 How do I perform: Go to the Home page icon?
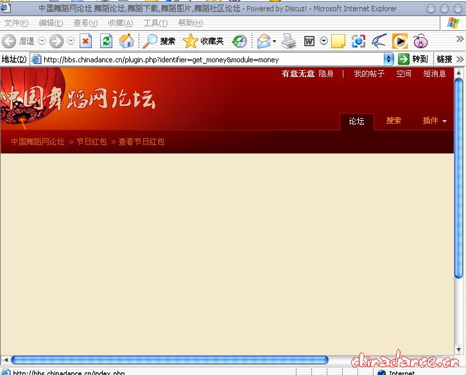pyautogui.click(x=126, y=40)
